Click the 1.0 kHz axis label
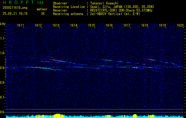186x118 pixels. 2,53
